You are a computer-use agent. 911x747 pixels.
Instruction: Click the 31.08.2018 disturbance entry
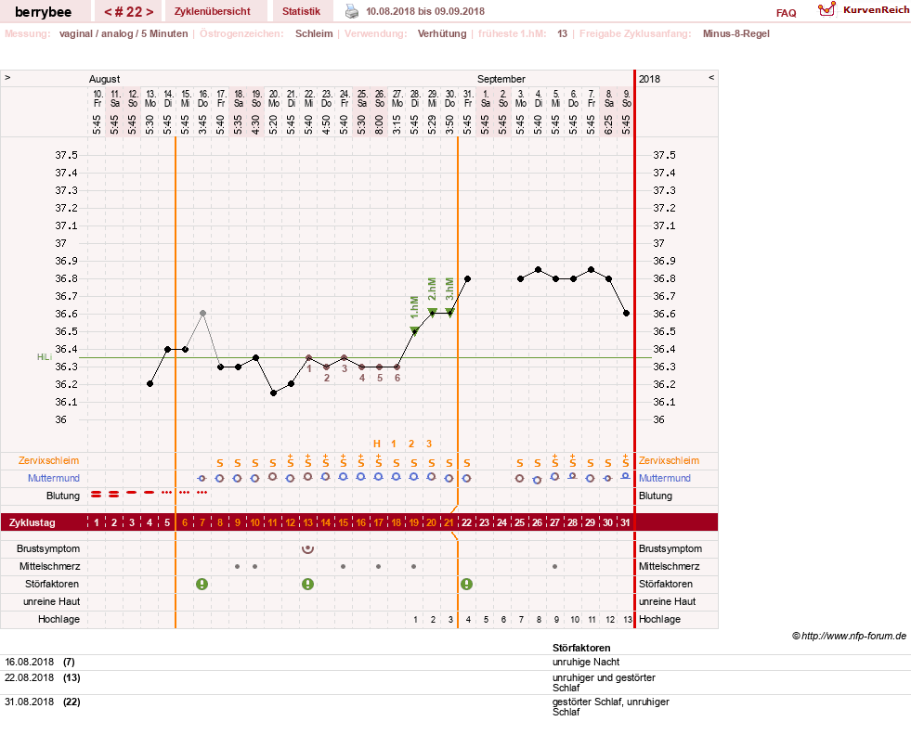tap(43, 702)
